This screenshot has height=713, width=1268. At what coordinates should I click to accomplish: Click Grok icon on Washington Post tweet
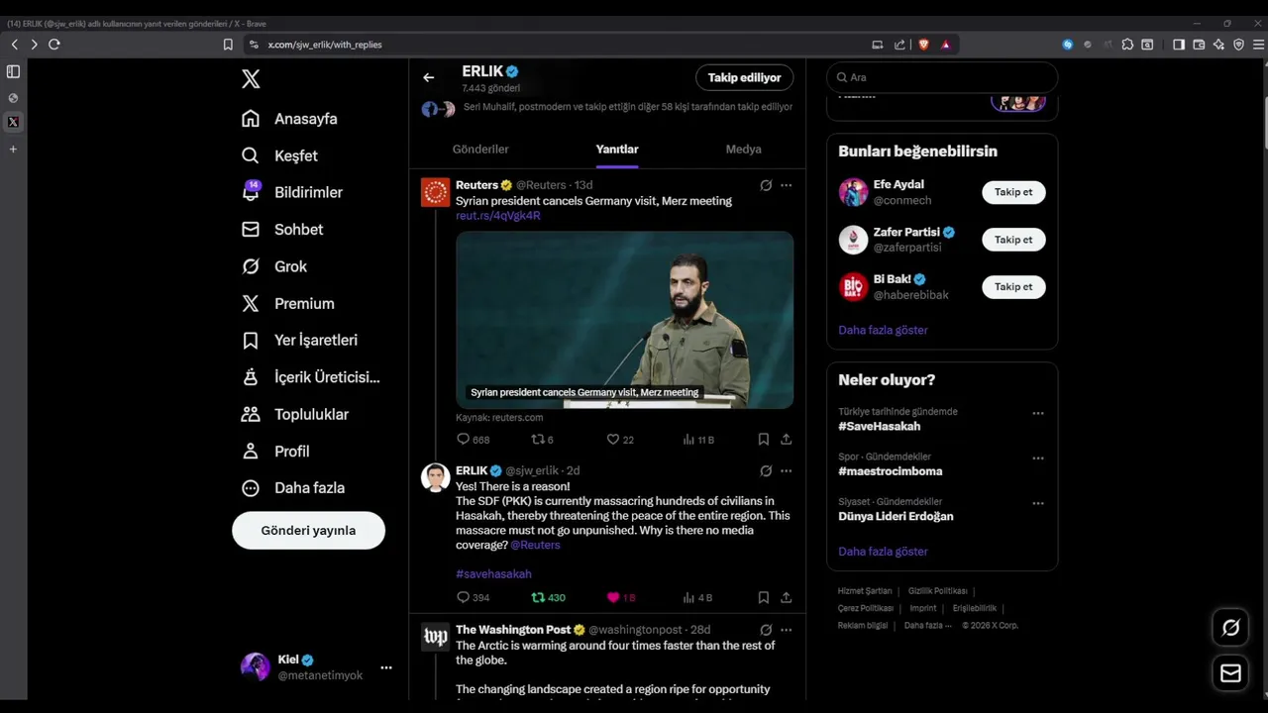pyautogui.click(x=766, y=630)
